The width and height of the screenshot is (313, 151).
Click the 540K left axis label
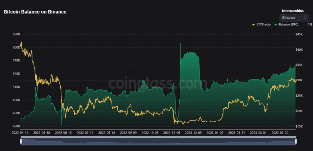pyautogui.click(x=17, y=74)
